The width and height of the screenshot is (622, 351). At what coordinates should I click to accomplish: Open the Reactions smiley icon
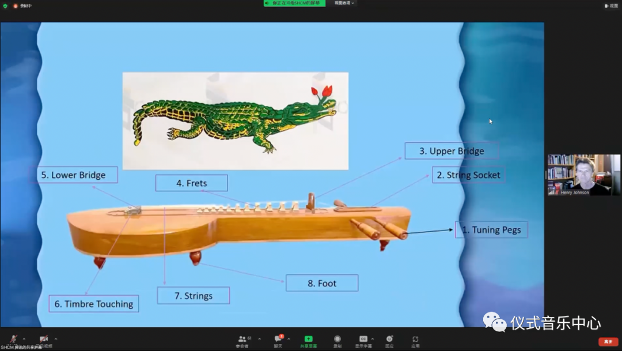pyautogui.click(x=389, y=339)
